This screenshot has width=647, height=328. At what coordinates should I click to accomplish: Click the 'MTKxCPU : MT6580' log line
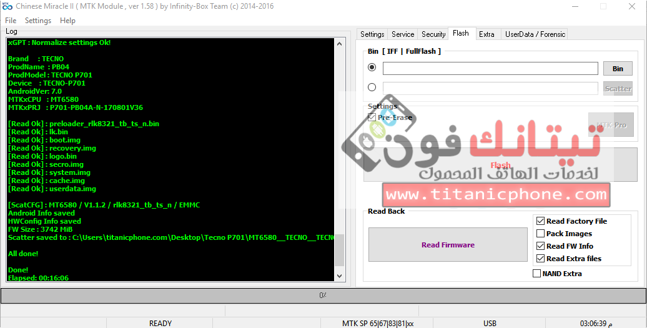click(43, 99)
